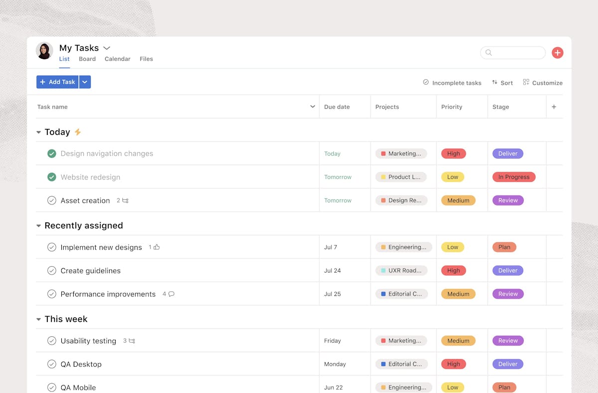
Task: Mark Create guidelines complete
Action: [x=51, y=271]
